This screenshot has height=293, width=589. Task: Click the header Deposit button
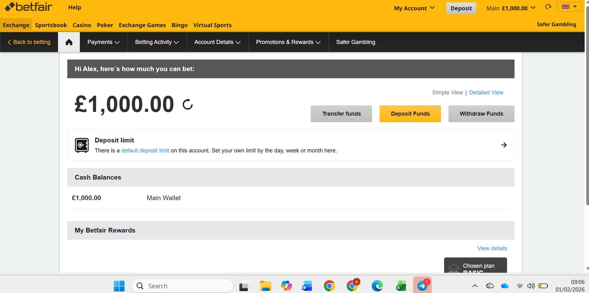[x=461, y=8]
